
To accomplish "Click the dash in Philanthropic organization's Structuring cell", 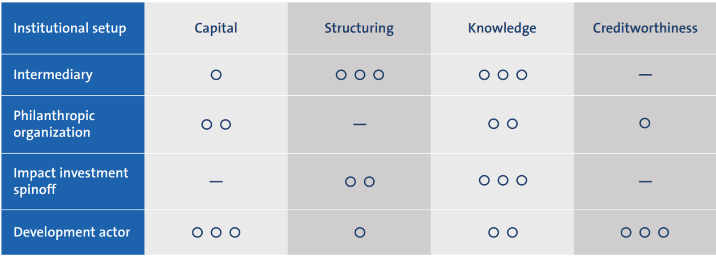I will pos(360,124).
